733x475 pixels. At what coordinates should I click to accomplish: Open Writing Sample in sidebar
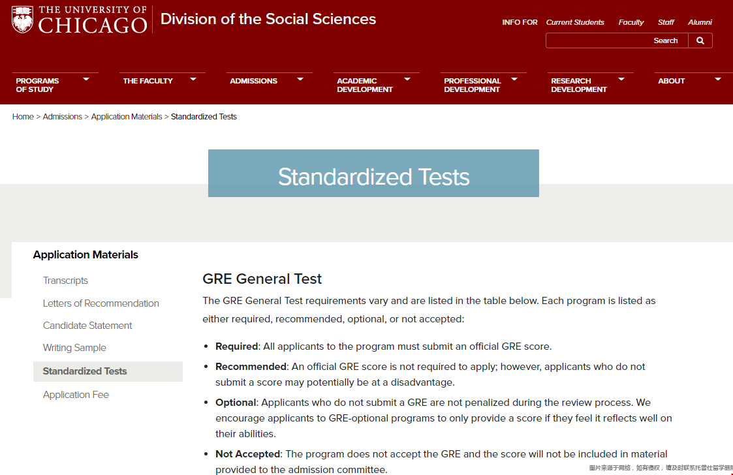click(74, 348)
